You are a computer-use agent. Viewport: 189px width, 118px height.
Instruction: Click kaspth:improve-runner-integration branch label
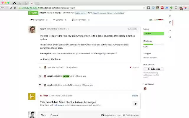(x=108, y=13)
